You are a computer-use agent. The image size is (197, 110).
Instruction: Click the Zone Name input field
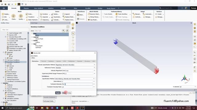click(55, 58)
